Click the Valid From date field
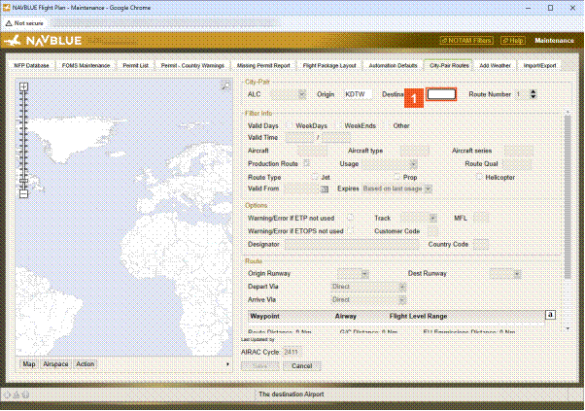Viewport: 585px width, 411px height. click(301, 188)
